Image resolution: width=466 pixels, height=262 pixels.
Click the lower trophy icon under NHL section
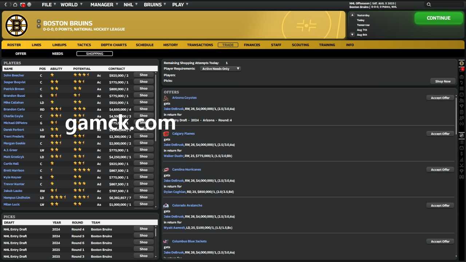pos(461,171)
